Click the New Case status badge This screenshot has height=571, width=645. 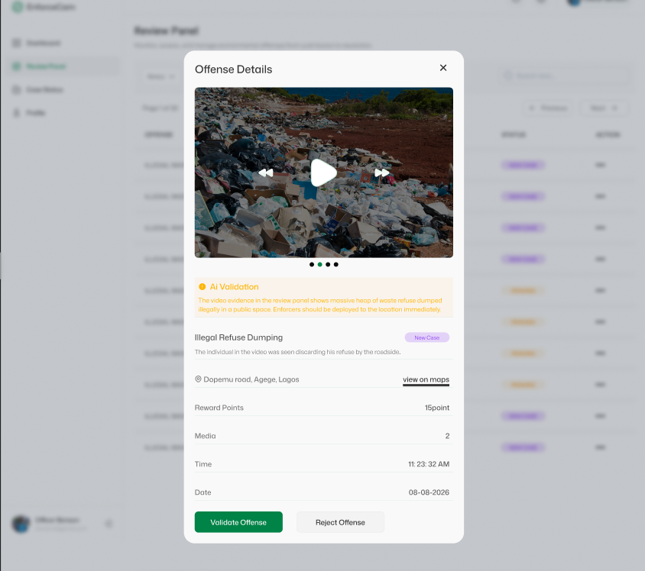[x=427, y=337]
